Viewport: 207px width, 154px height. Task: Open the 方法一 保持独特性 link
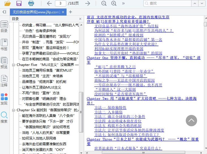[x=110, y=108]
